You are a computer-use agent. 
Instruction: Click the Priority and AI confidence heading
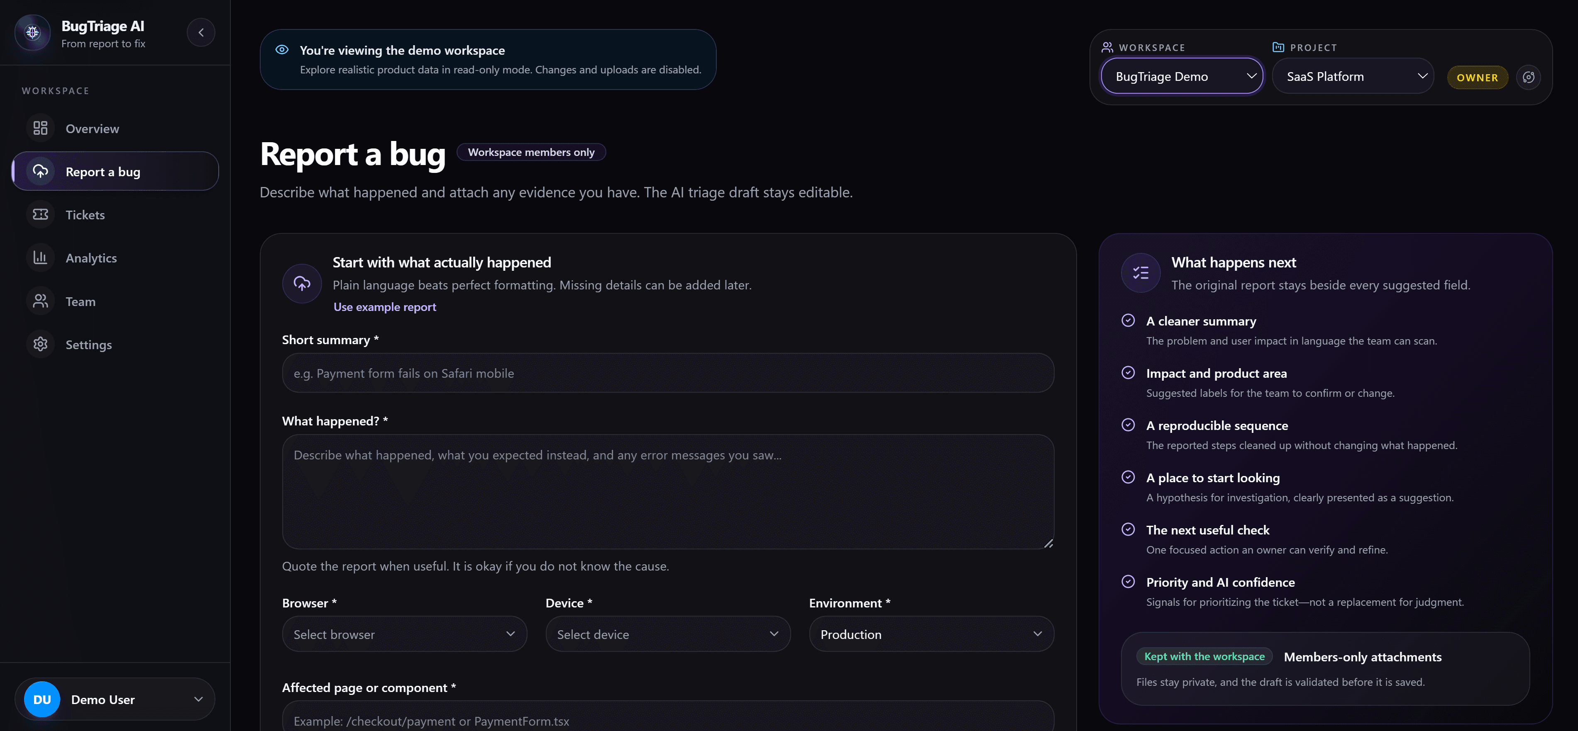[x=1220, y=582]
